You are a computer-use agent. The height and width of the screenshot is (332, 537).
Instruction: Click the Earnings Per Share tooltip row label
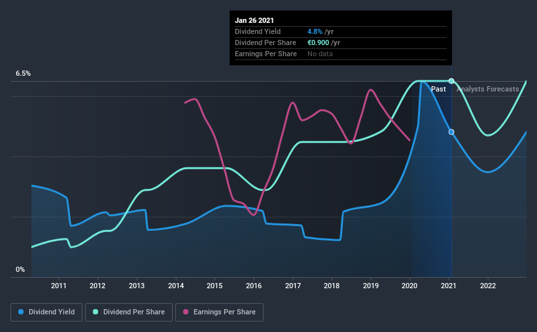(266, 54)
